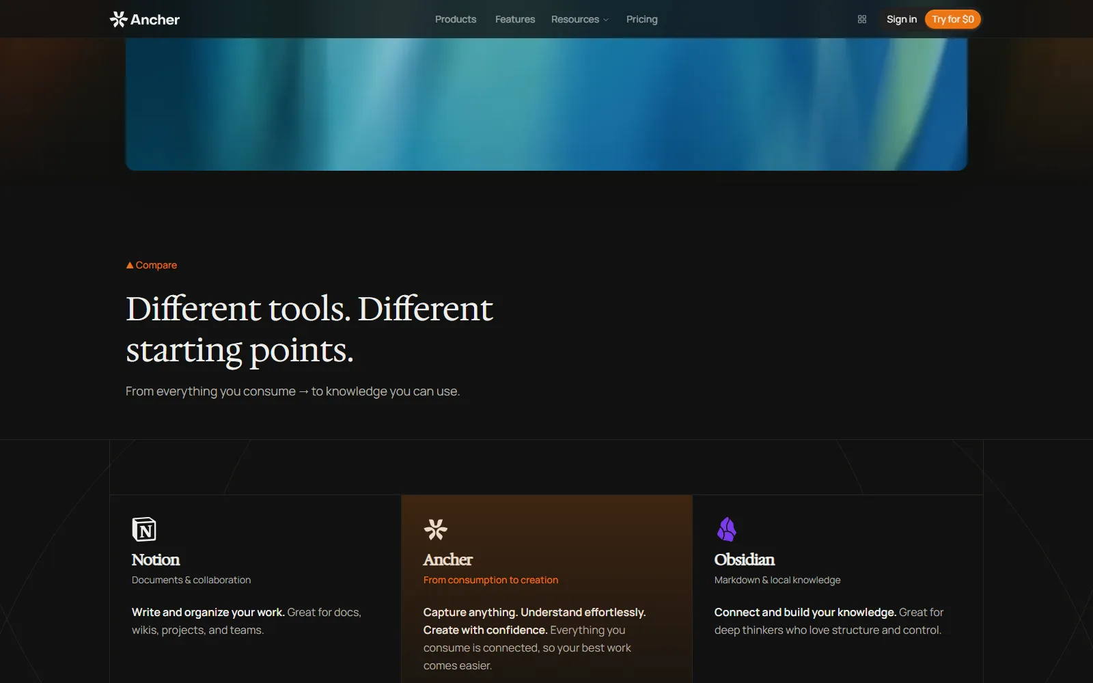
Task: Expand the Resources dropdown menu
Action: click(x=579, y=19)
